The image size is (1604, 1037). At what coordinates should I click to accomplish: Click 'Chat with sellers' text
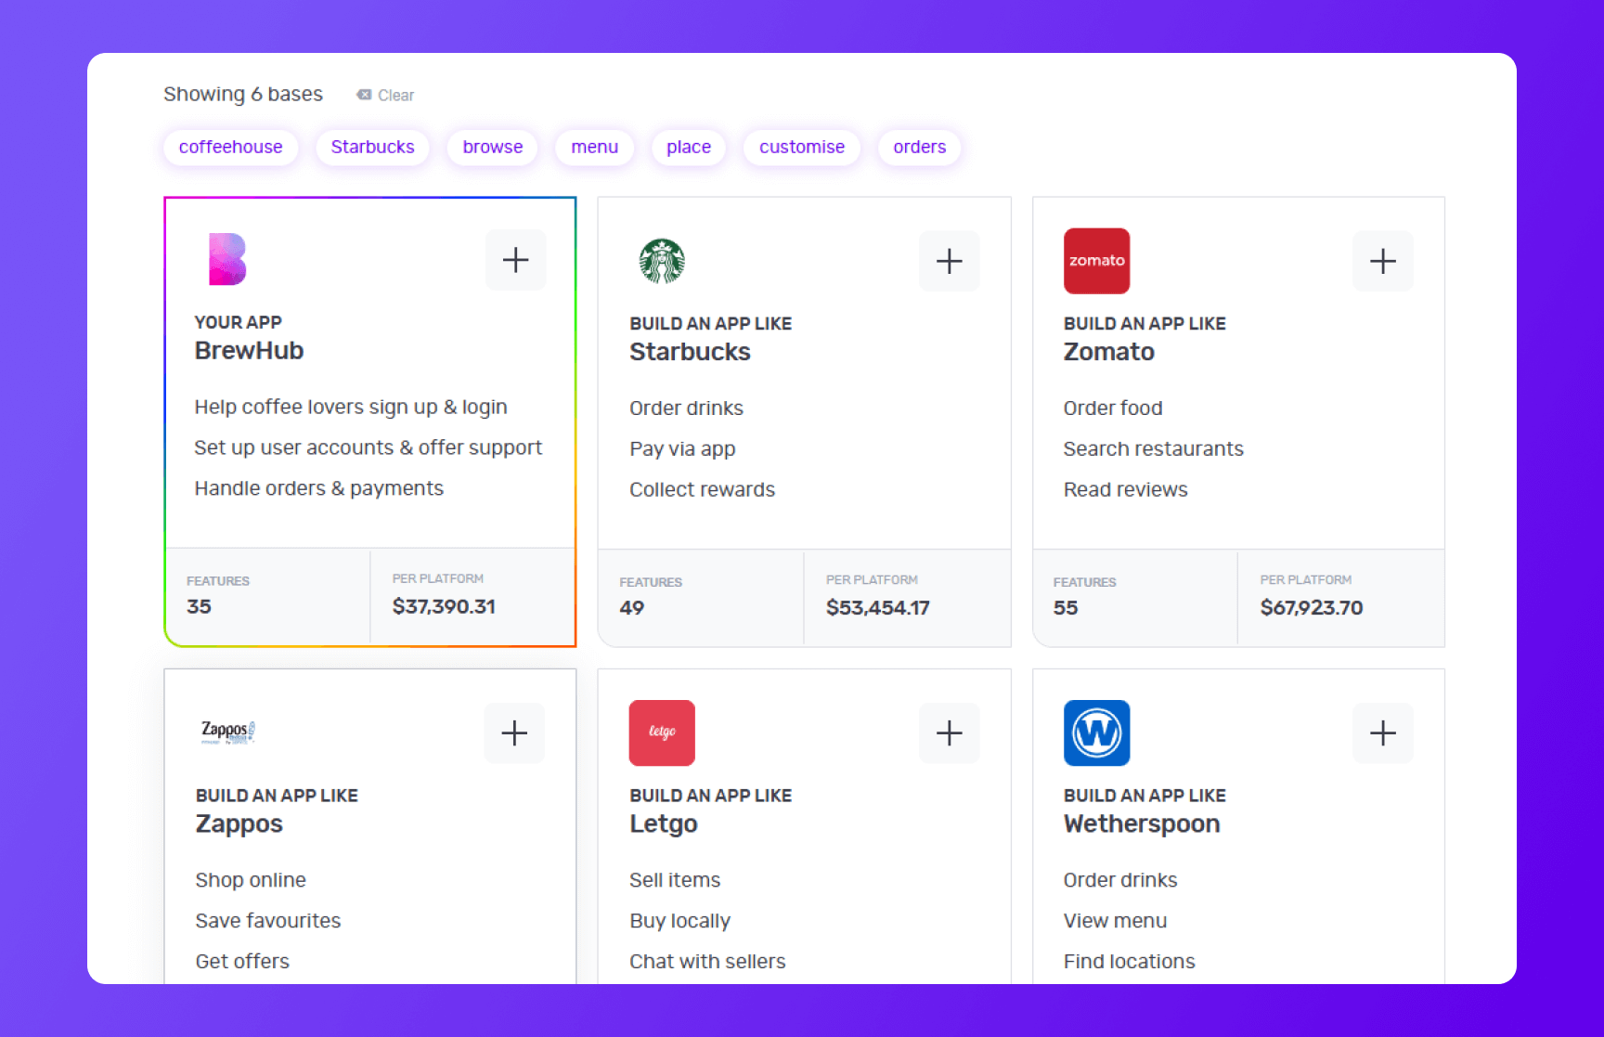click(707, 962)
